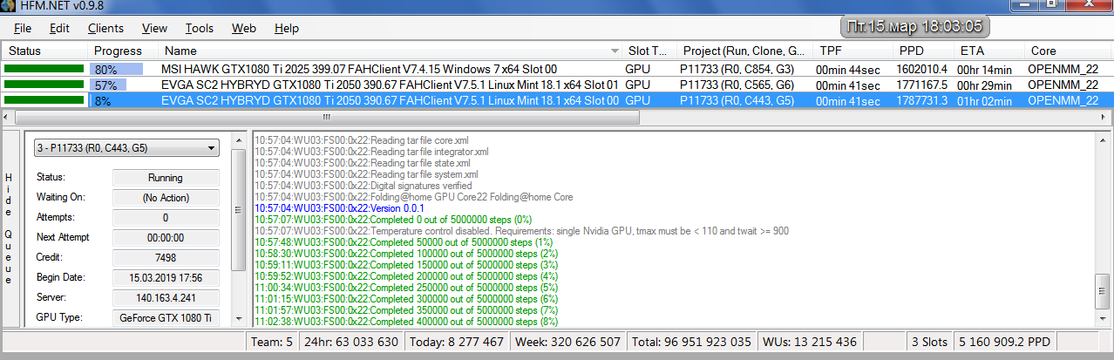Click the HFM.NET application icon in title bar
This screenshot has height=360, width=1114.
[10, 3]
